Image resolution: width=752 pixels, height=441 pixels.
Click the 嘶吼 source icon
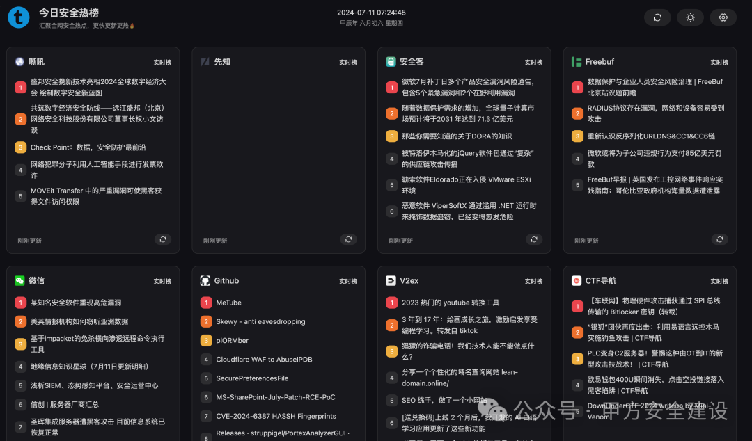[19, 61]
